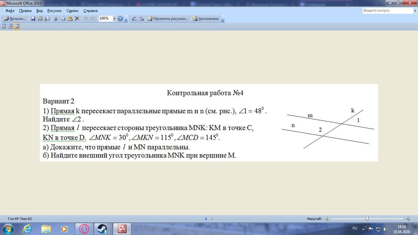Open the Справка menu
Viewport: 418px width, 235px height.
click(90, 11)
